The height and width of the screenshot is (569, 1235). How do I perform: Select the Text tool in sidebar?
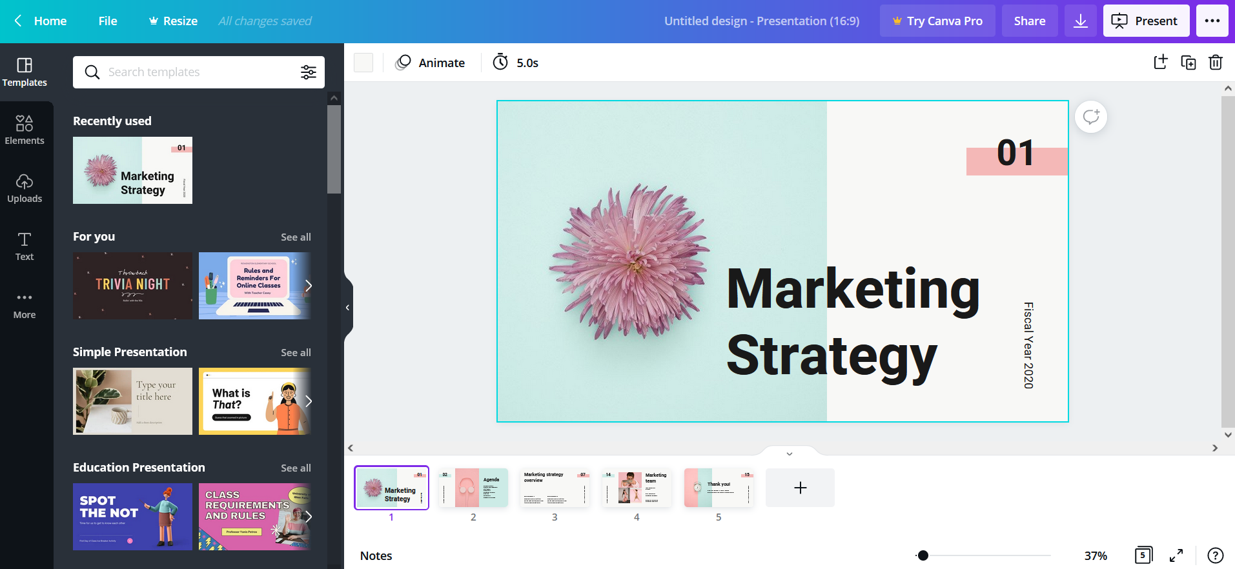25,246
